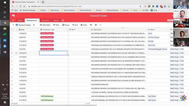This screenshot has width=189, height=106.
Task: Open Task View on taskbar
Action: click(x=5, y=17)
